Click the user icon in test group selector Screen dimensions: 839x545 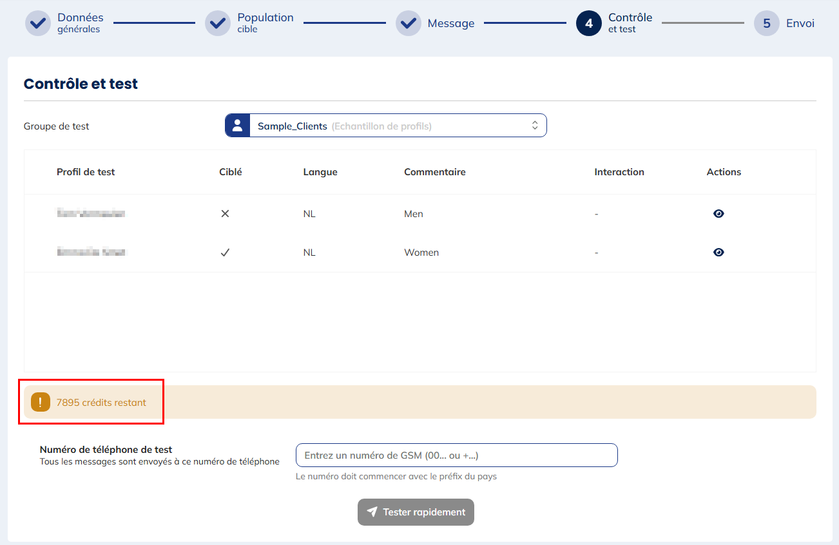click(x=238, y=126)
